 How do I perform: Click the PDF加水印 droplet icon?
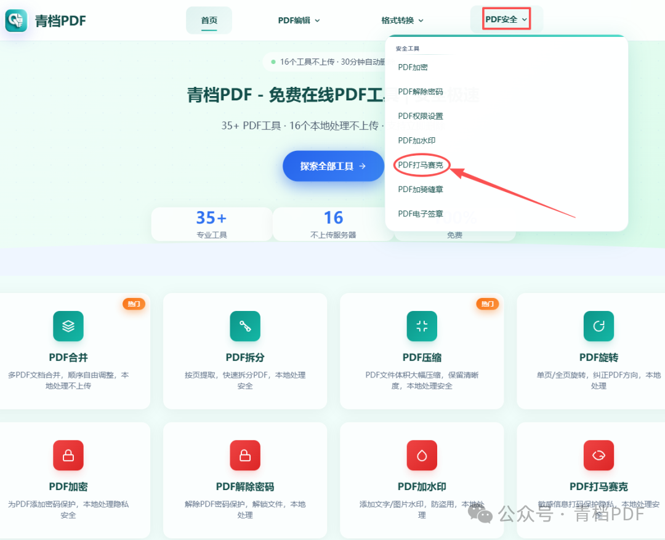pyautogui.click(x=422, y=455)
